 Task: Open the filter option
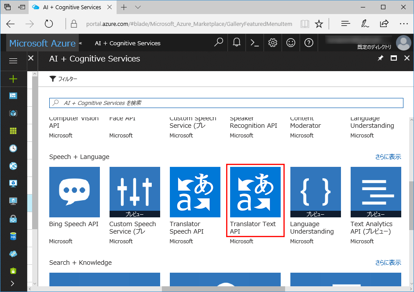(x=63, y=79)
